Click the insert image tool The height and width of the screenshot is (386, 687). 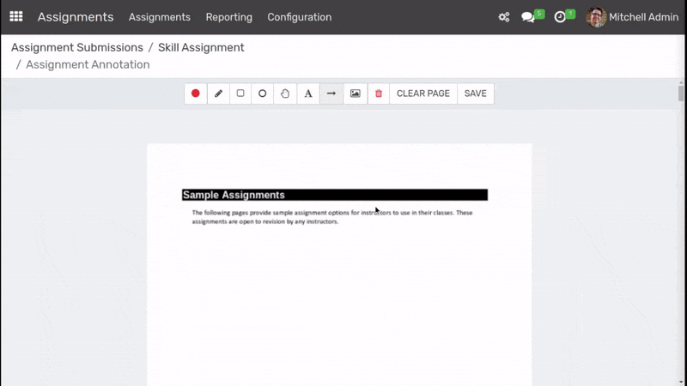click(x=356, y=93)
